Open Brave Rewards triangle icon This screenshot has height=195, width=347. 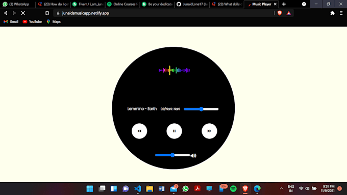point(289,13)
